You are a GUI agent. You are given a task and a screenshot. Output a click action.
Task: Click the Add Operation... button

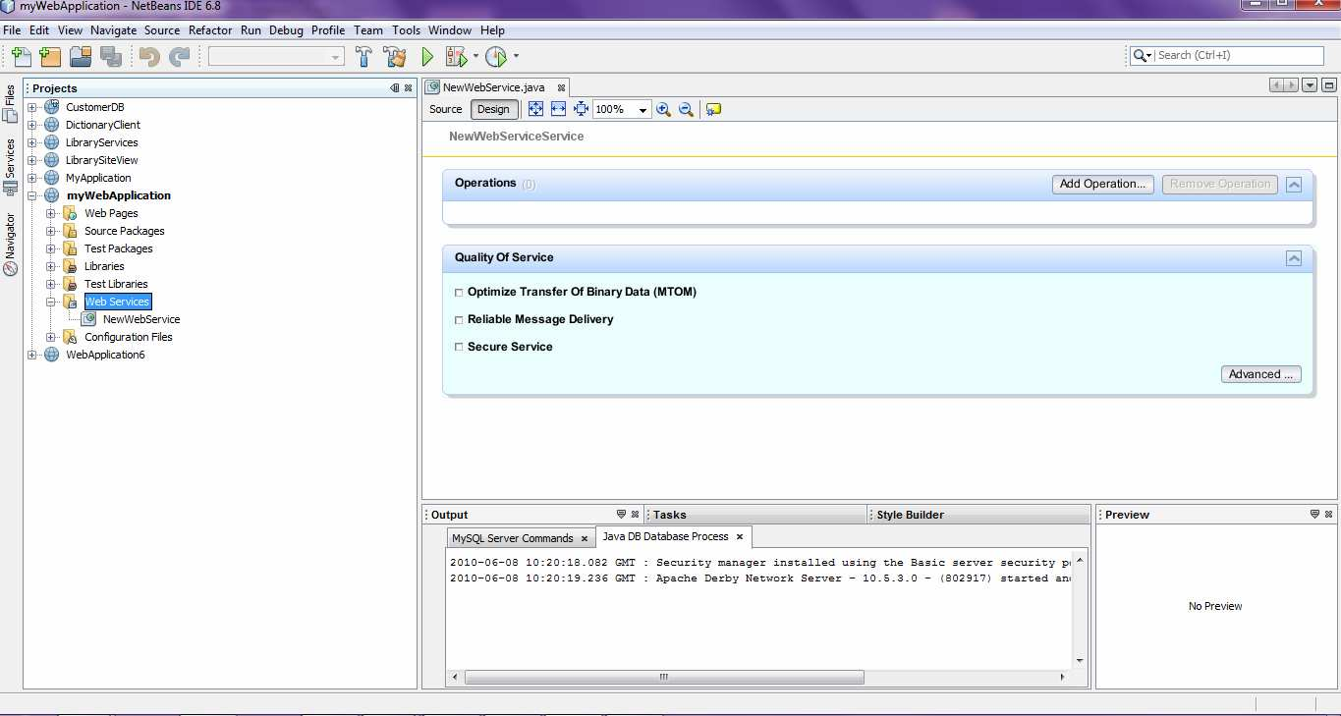coord(1103,184)
